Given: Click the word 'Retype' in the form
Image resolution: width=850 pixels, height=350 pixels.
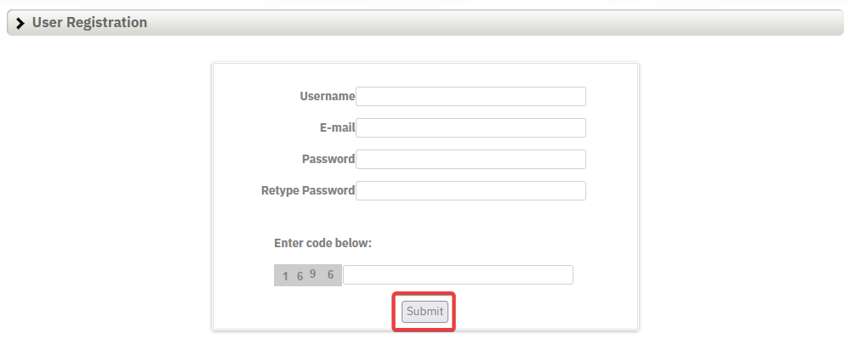Looking at the screenshot, I should (280, 190).
